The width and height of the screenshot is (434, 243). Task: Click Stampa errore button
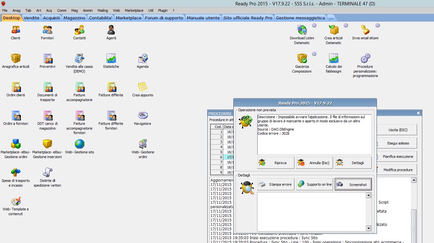[x=276, y=184]
